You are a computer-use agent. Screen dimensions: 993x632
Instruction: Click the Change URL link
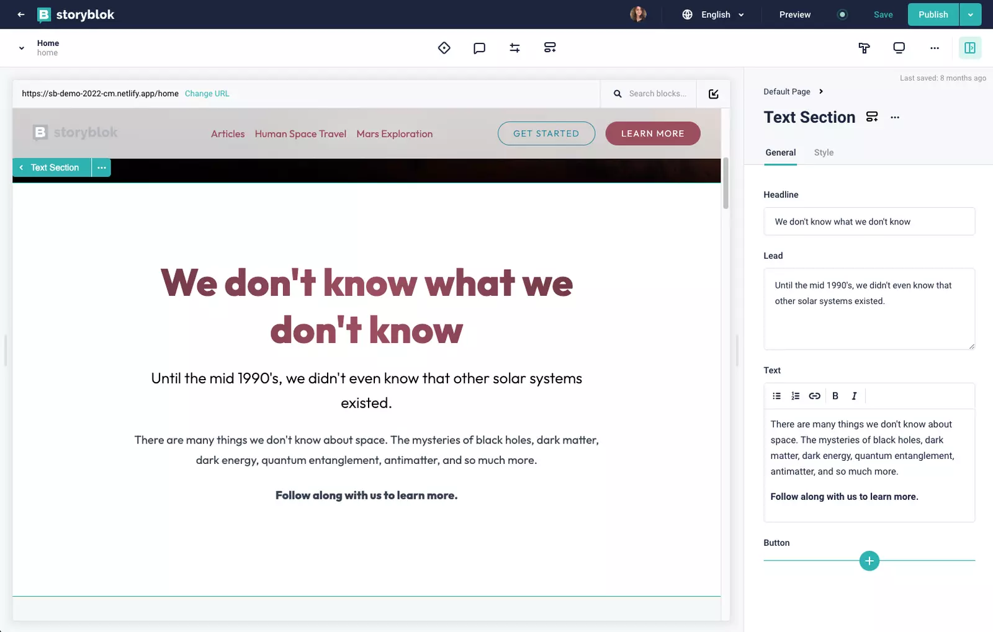[x=207, y=94]
